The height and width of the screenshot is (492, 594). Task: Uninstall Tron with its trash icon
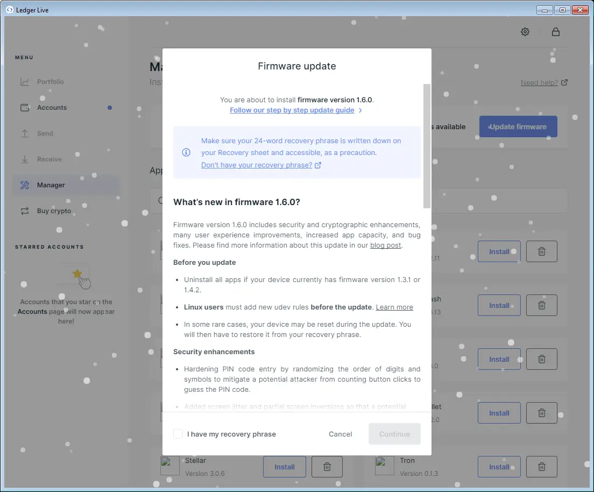coord(542,467)
